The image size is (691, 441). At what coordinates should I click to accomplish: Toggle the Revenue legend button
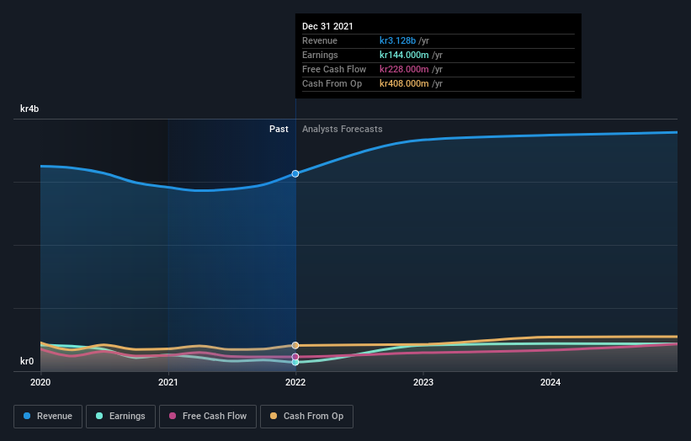tap(48, 417)
